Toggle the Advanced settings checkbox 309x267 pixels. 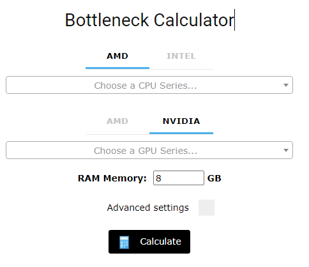coord(206,208)
